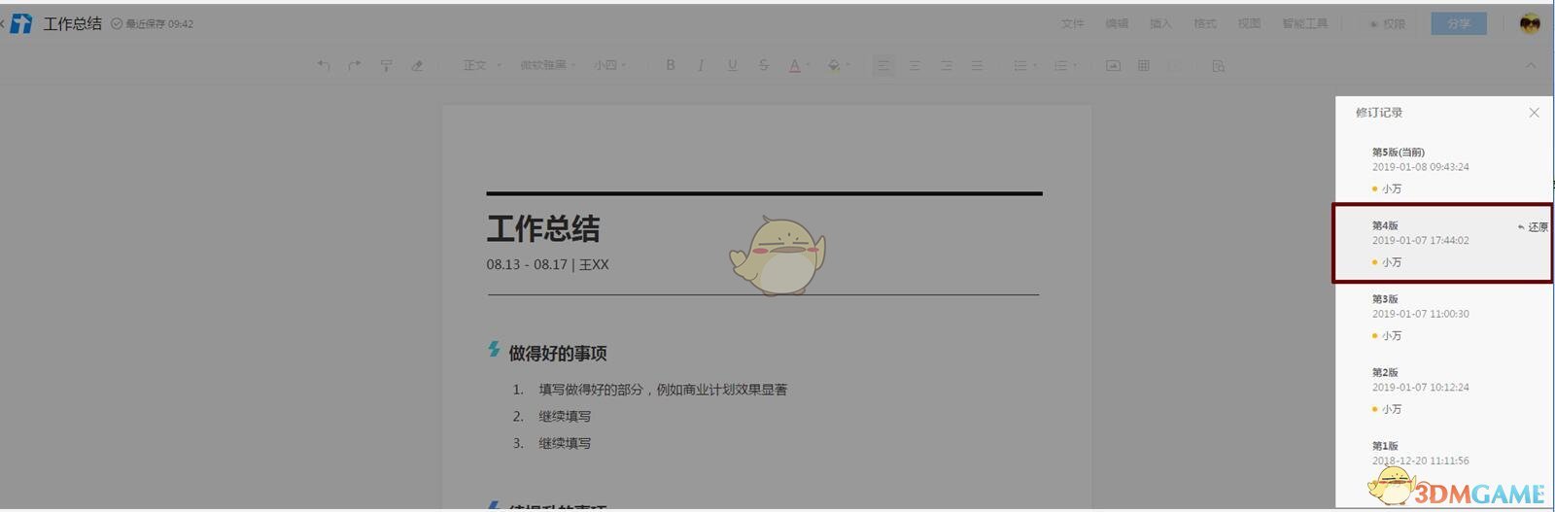Screen dimensions: 1555x512
Task: Insert a table using the grid icon
Action: click(x=1144, y=65)
